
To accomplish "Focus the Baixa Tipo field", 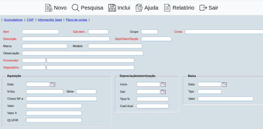I will click(x=209, y=92).
